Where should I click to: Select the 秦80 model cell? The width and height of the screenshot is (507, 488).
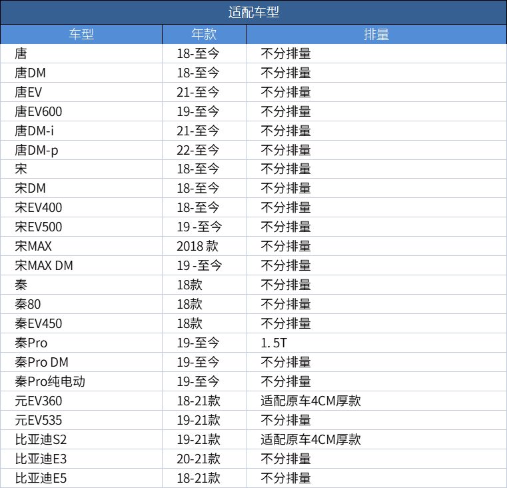pyautogui.click(x=81, y=304)
